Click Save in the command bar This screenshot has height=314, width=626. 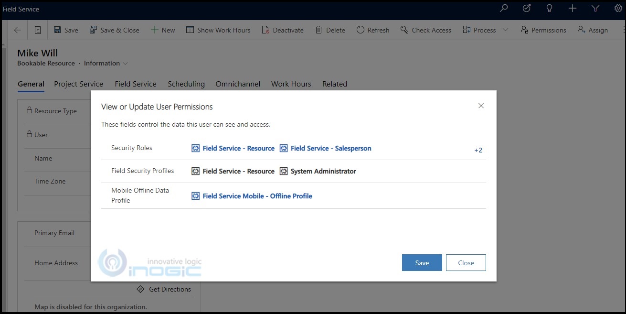pos(66,30)
